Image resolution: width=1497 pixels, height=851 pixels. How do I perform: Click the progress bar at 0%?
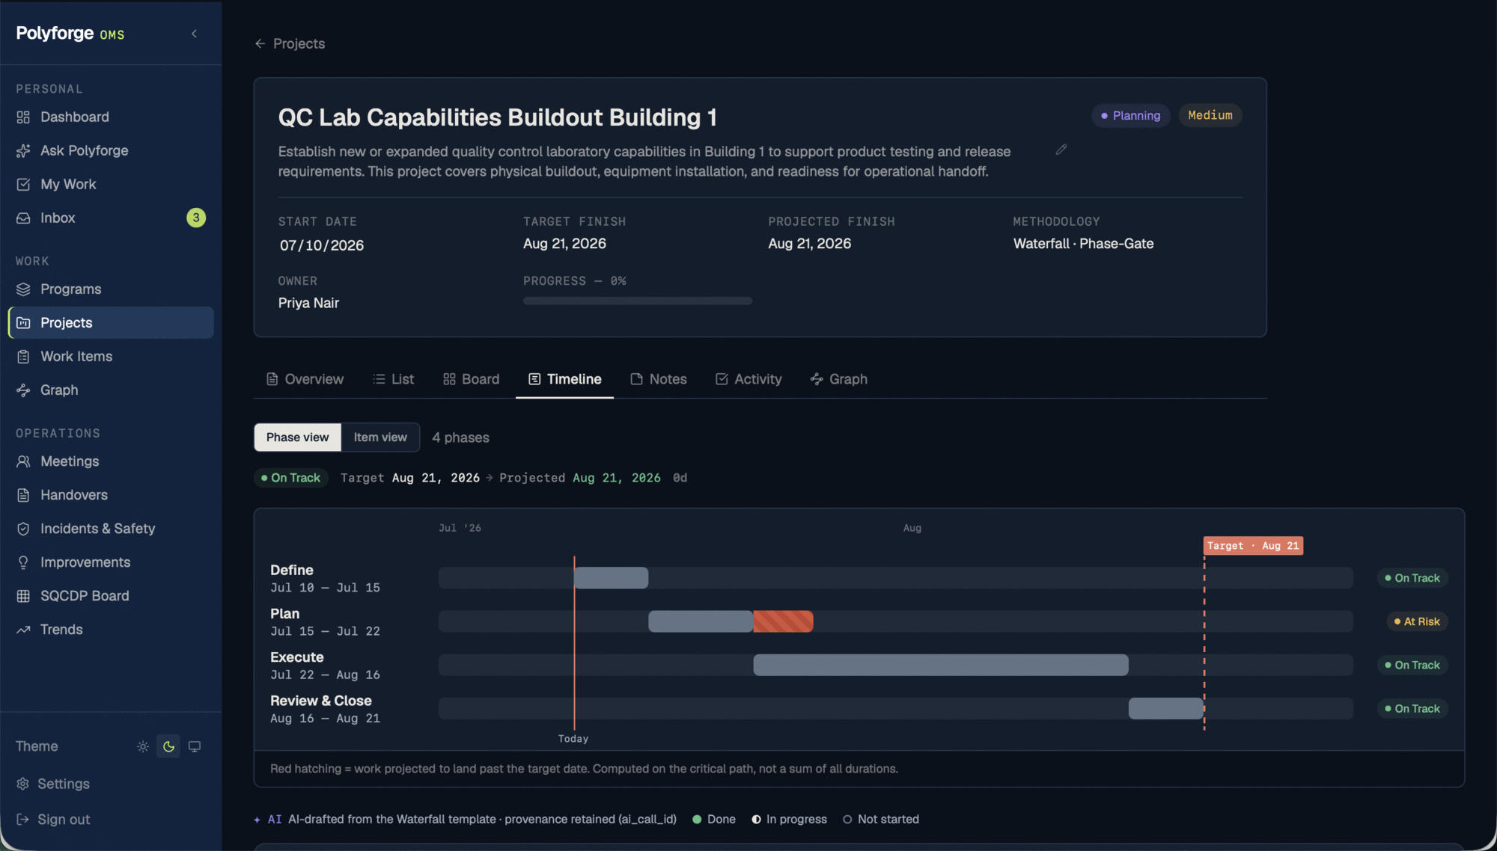[x=638, y=301]
